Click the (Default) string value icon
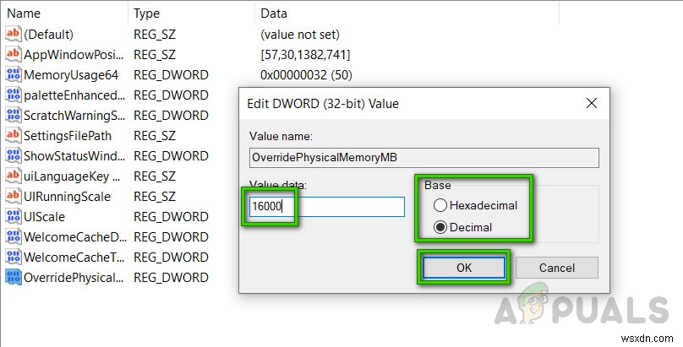This screenshot has width=683, height=347. coord(13,34)
